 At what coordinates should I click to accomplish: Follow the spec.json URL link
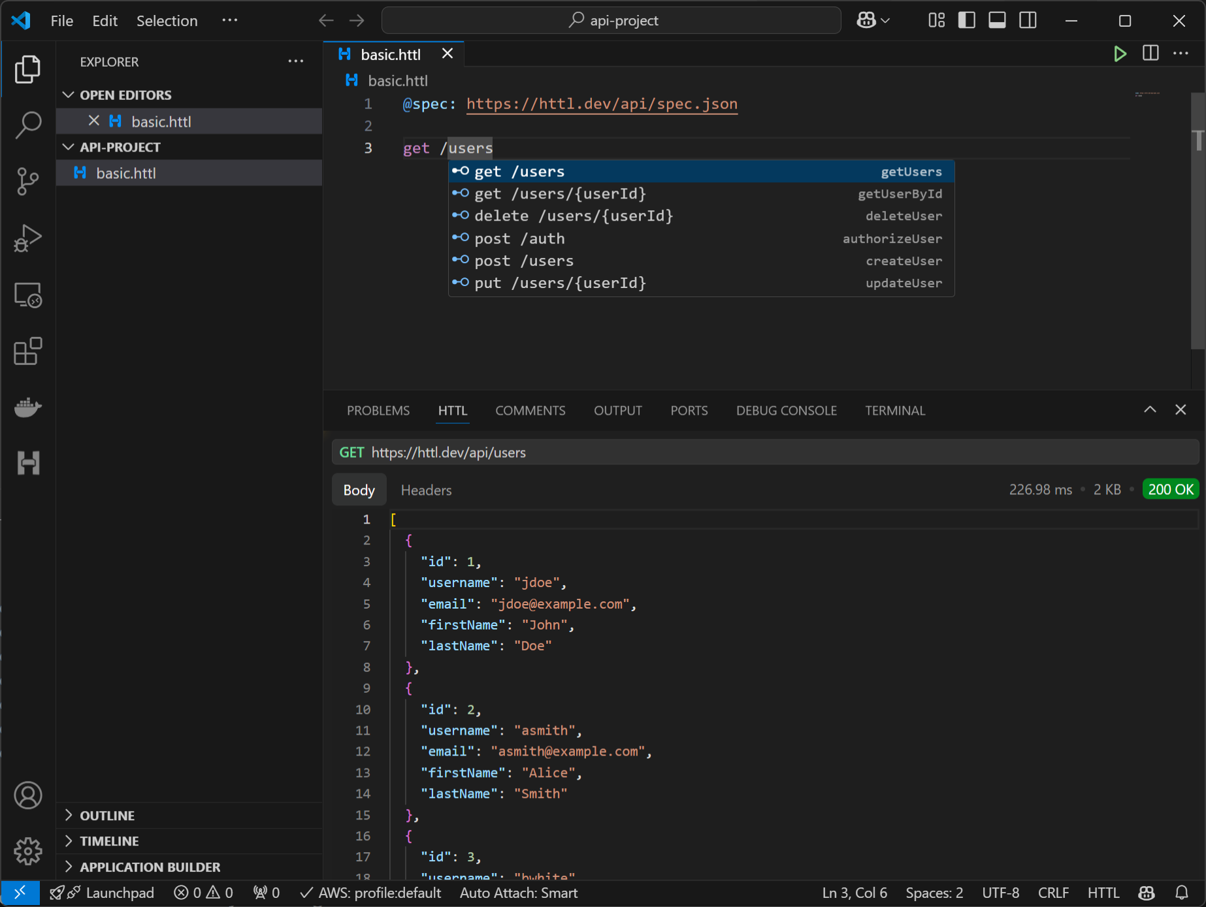coord(602,104)
